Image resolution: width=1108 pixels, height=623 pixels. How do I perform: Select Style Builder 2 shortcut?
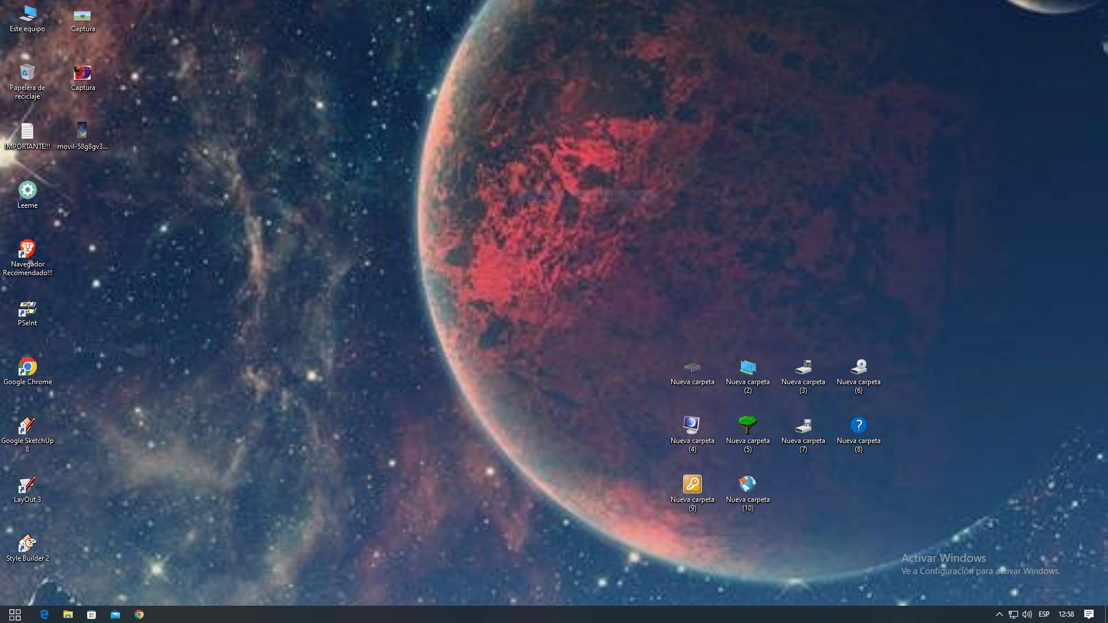[x=27, y=544]
